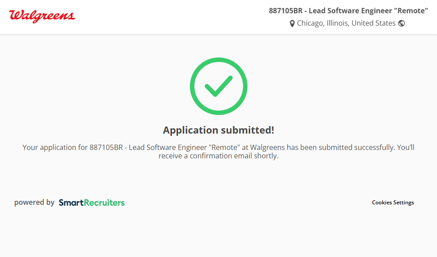
Task: Click the word "Walgreens" in the confirmation message
Action: click(x=268, y=147)
